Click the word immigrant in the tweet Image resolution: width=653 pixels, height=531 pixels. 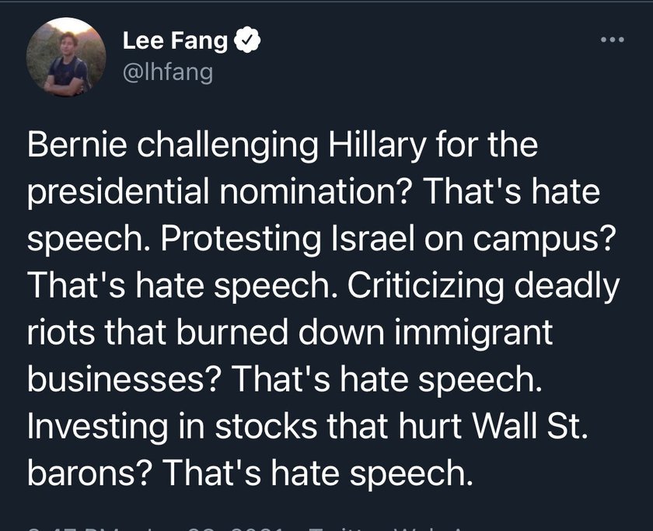(x=473, y=334)
